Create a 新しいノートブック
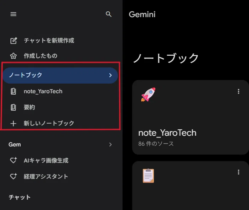The height and width of the screenshot is (210, 249). pyautogui.click(x=49, y=123)
